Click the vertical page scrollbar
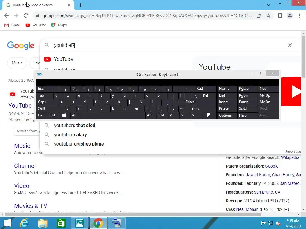 pos(303,56)
